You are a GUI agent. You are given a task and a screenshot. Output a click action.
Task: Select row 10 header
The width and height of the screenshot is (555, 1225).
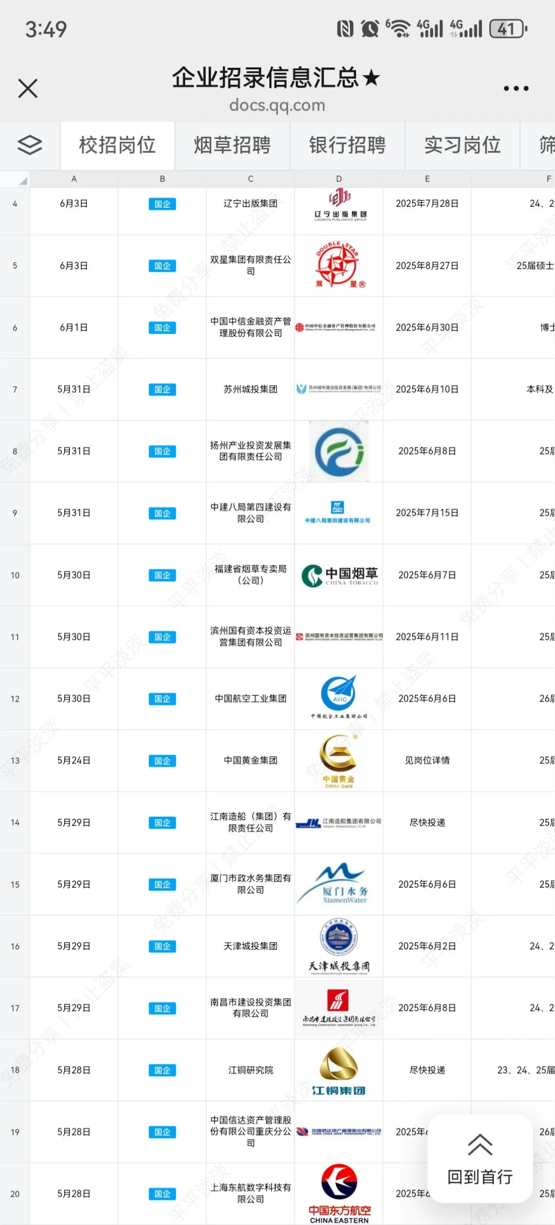(15, 575)
